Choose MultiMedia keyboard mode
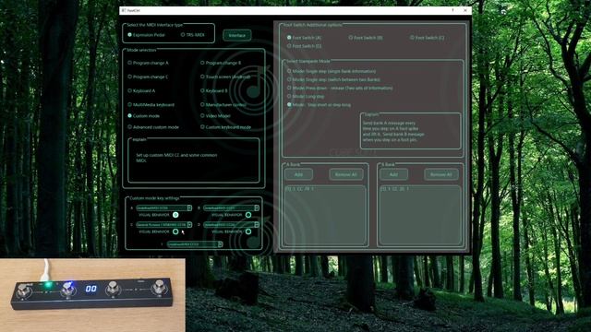Image resolution: width=591 pixels, height=332 pixels. tap(151, 104)
